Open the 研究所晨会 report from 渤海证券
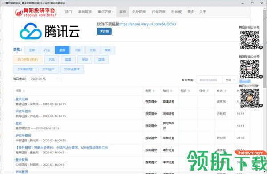267x174 pixels. point(23,111)
